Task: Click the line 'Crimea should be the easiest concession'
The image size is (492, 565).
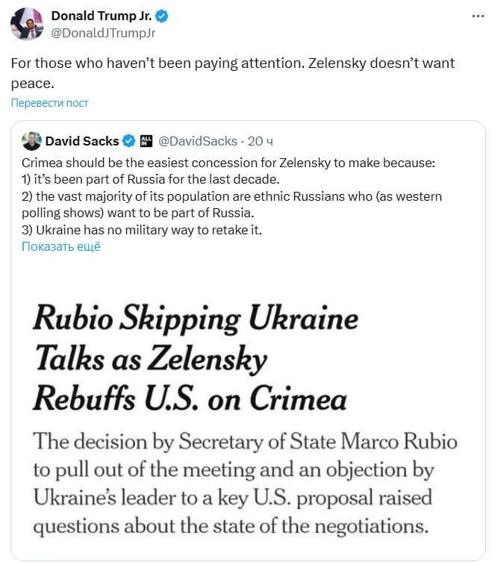Action: [x=228, y=163]
